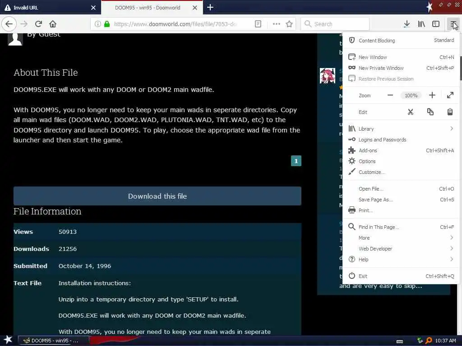Viewport: 462px width, 346px height.
Task: Select Restore Previous Session
Action: [x=401, y=79]
